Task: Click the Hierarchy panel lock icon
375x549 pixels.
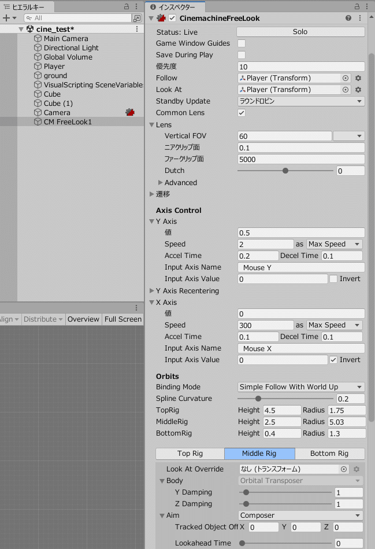Action: pyautogui.click(x=127, y=6)
